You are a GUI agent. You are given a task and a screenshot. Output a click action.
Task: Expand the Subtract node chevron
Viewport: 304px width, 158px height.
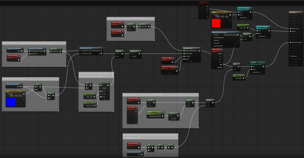click(x=134, y=24)
